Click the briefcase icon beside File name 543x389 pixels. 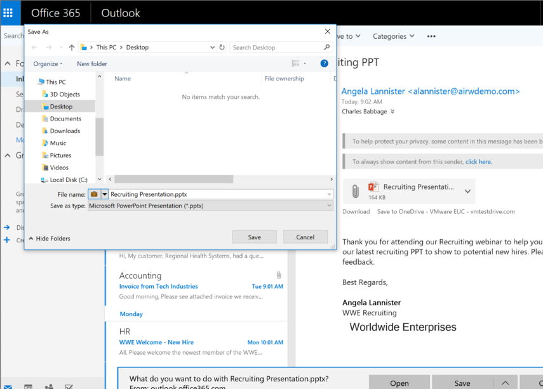click(94, 194)
